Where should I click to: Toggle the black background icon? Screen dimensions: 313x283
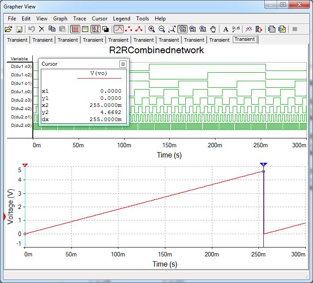coord(106,29)
